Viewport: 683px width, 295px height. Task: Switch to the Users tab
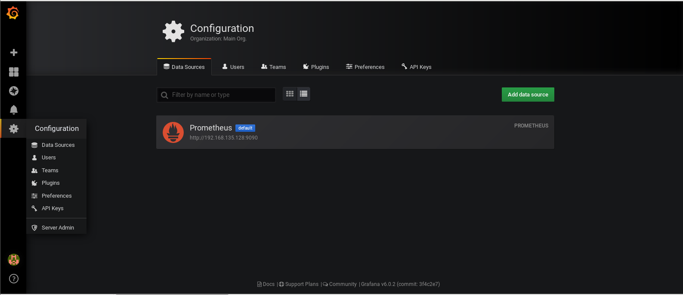[x=233, y=67]
